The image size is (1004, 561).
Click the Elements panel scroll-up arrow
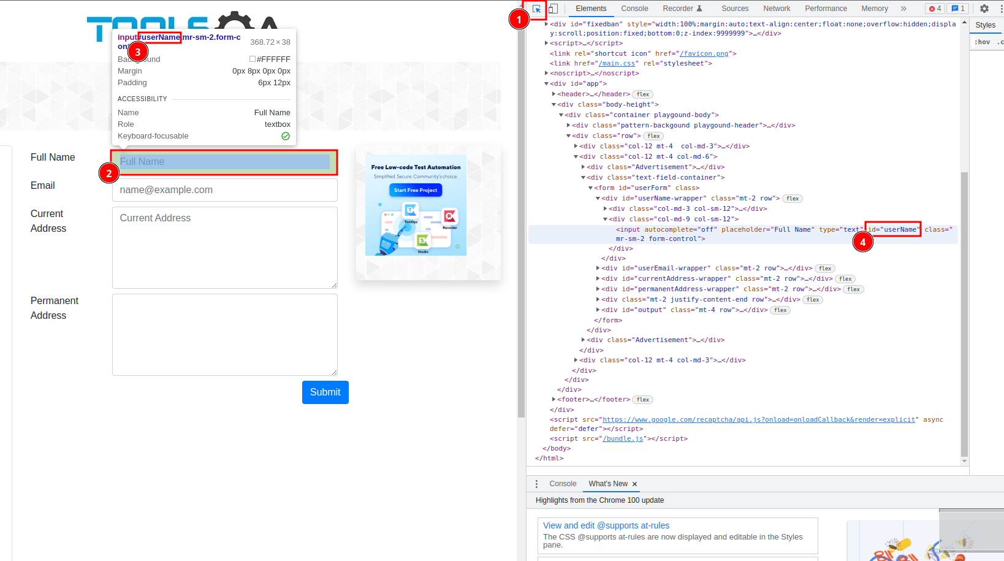[964, 23]
